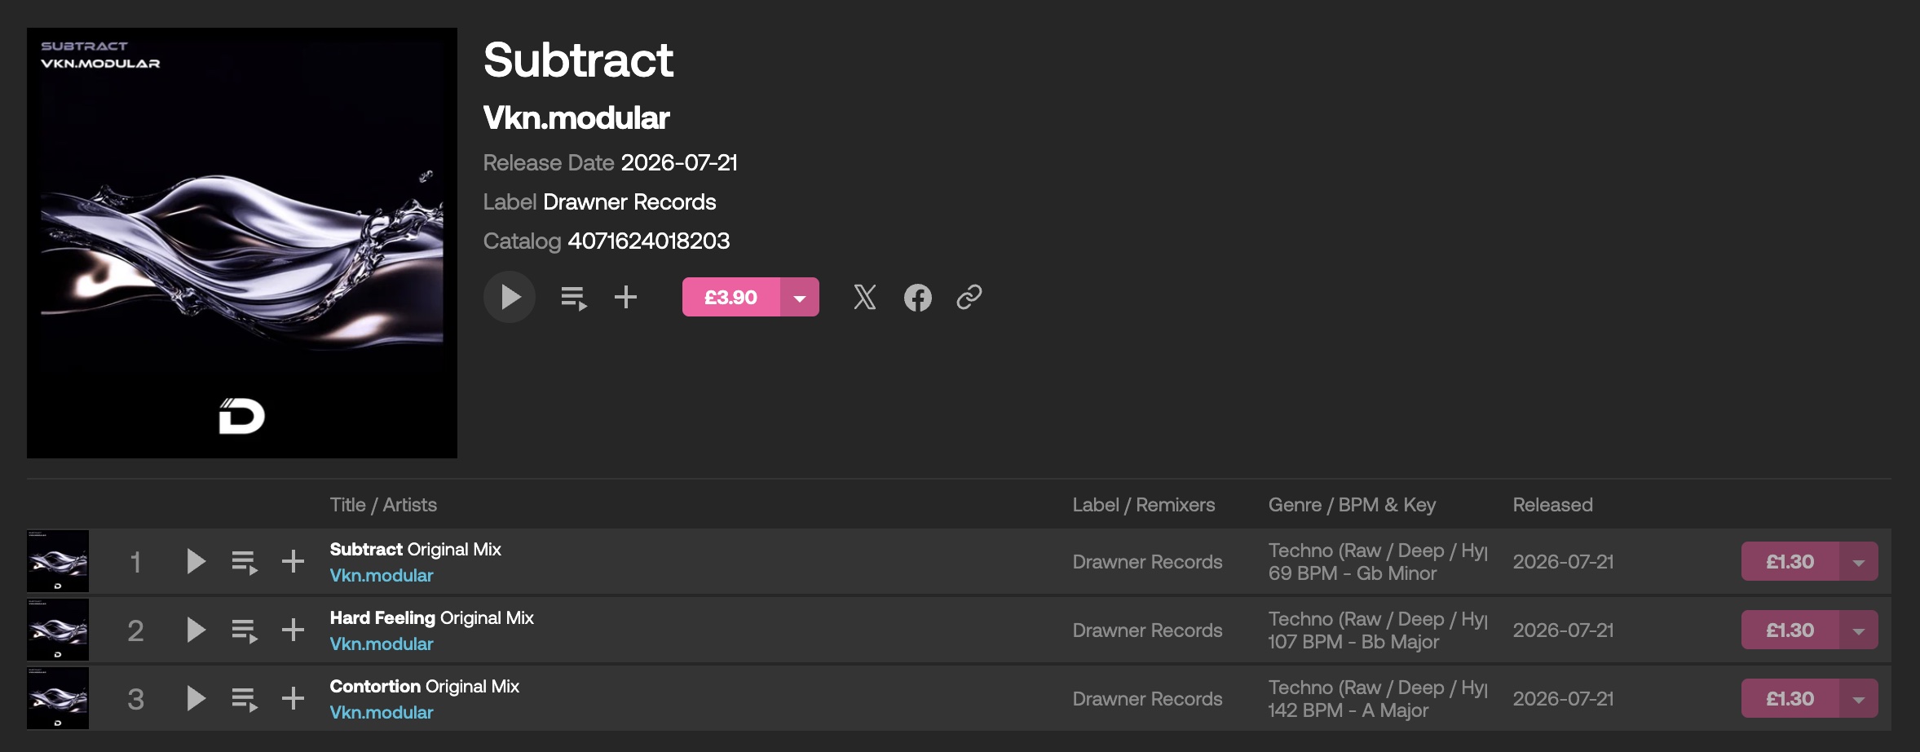The image size is (1920, 752).
Task: Click the header release date 2026-07-21
Action: pos(679,163)
